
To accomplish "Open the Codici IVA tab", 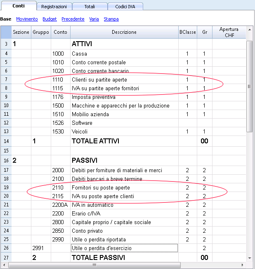I will (125, 7).
